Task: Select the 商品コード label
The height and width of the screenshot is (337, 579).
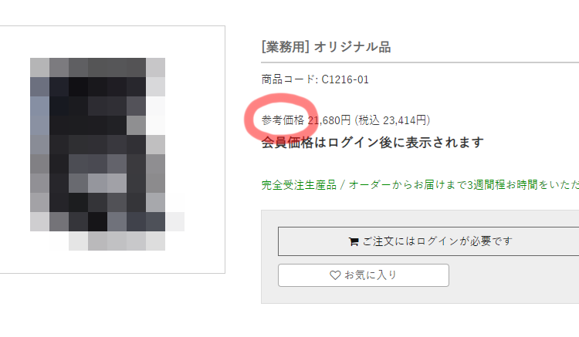Action: coord(288,79)
